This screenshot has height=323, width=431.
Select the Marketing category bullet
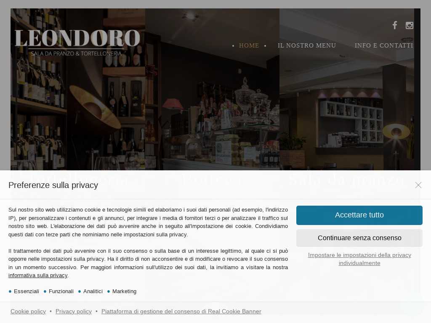point(122,291)
